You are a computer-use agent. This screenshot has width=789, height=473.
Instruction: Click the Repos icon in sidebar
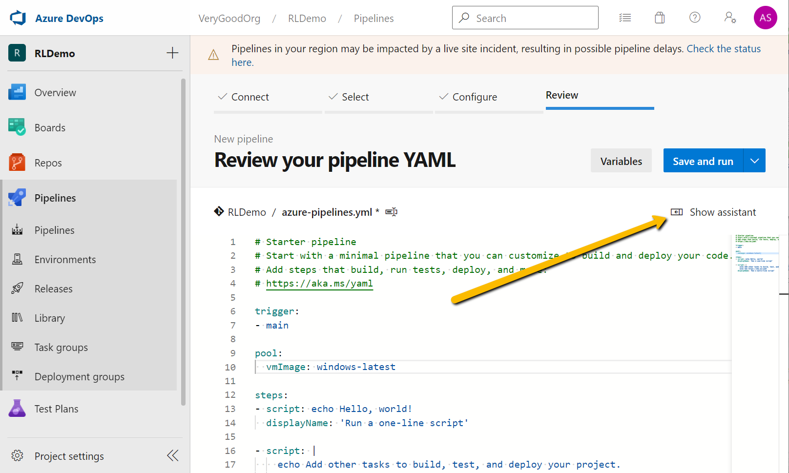tap(17, 163)
